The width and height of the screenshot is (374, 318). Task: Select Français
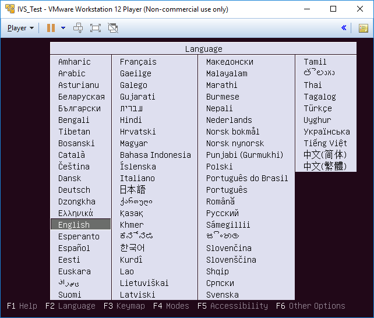[138, 62]
